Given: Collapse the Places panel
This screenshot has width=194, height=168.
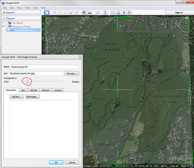Looking at the screenshot, I should click(x=4, y=18).
